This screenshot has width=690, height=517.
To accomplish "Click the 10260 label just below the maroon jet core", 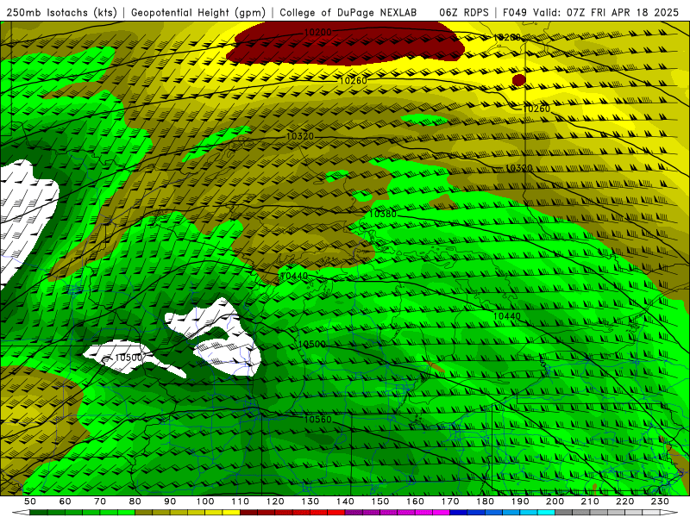I will pyautogui.click(x=353, y=80).
